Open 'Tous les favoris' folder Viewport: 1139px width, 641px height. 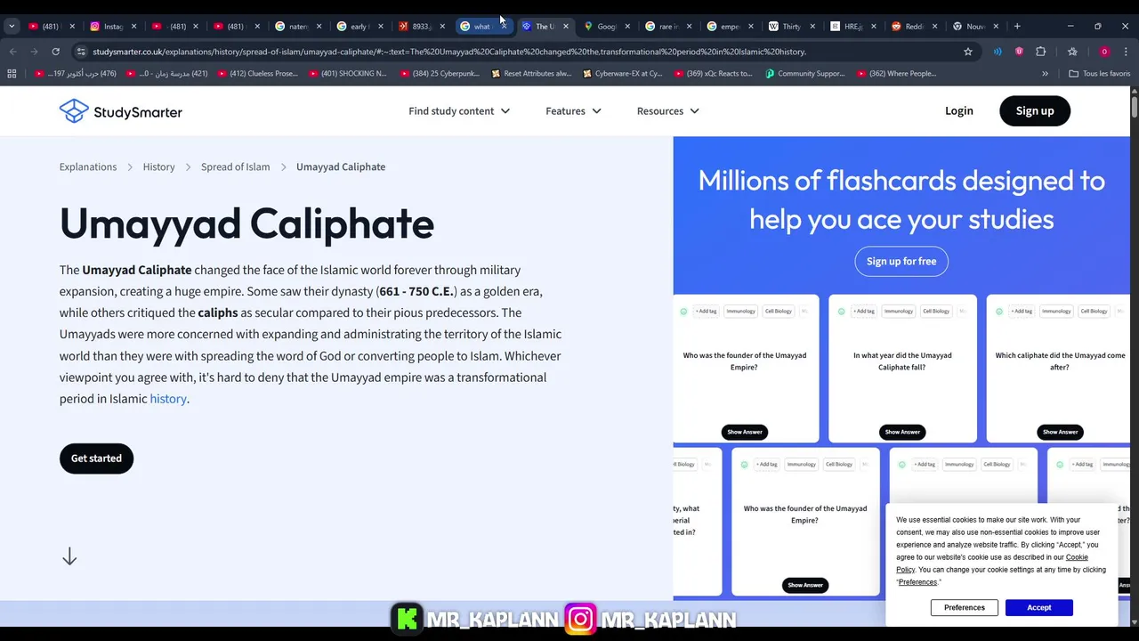click(x=1099, y=74)
